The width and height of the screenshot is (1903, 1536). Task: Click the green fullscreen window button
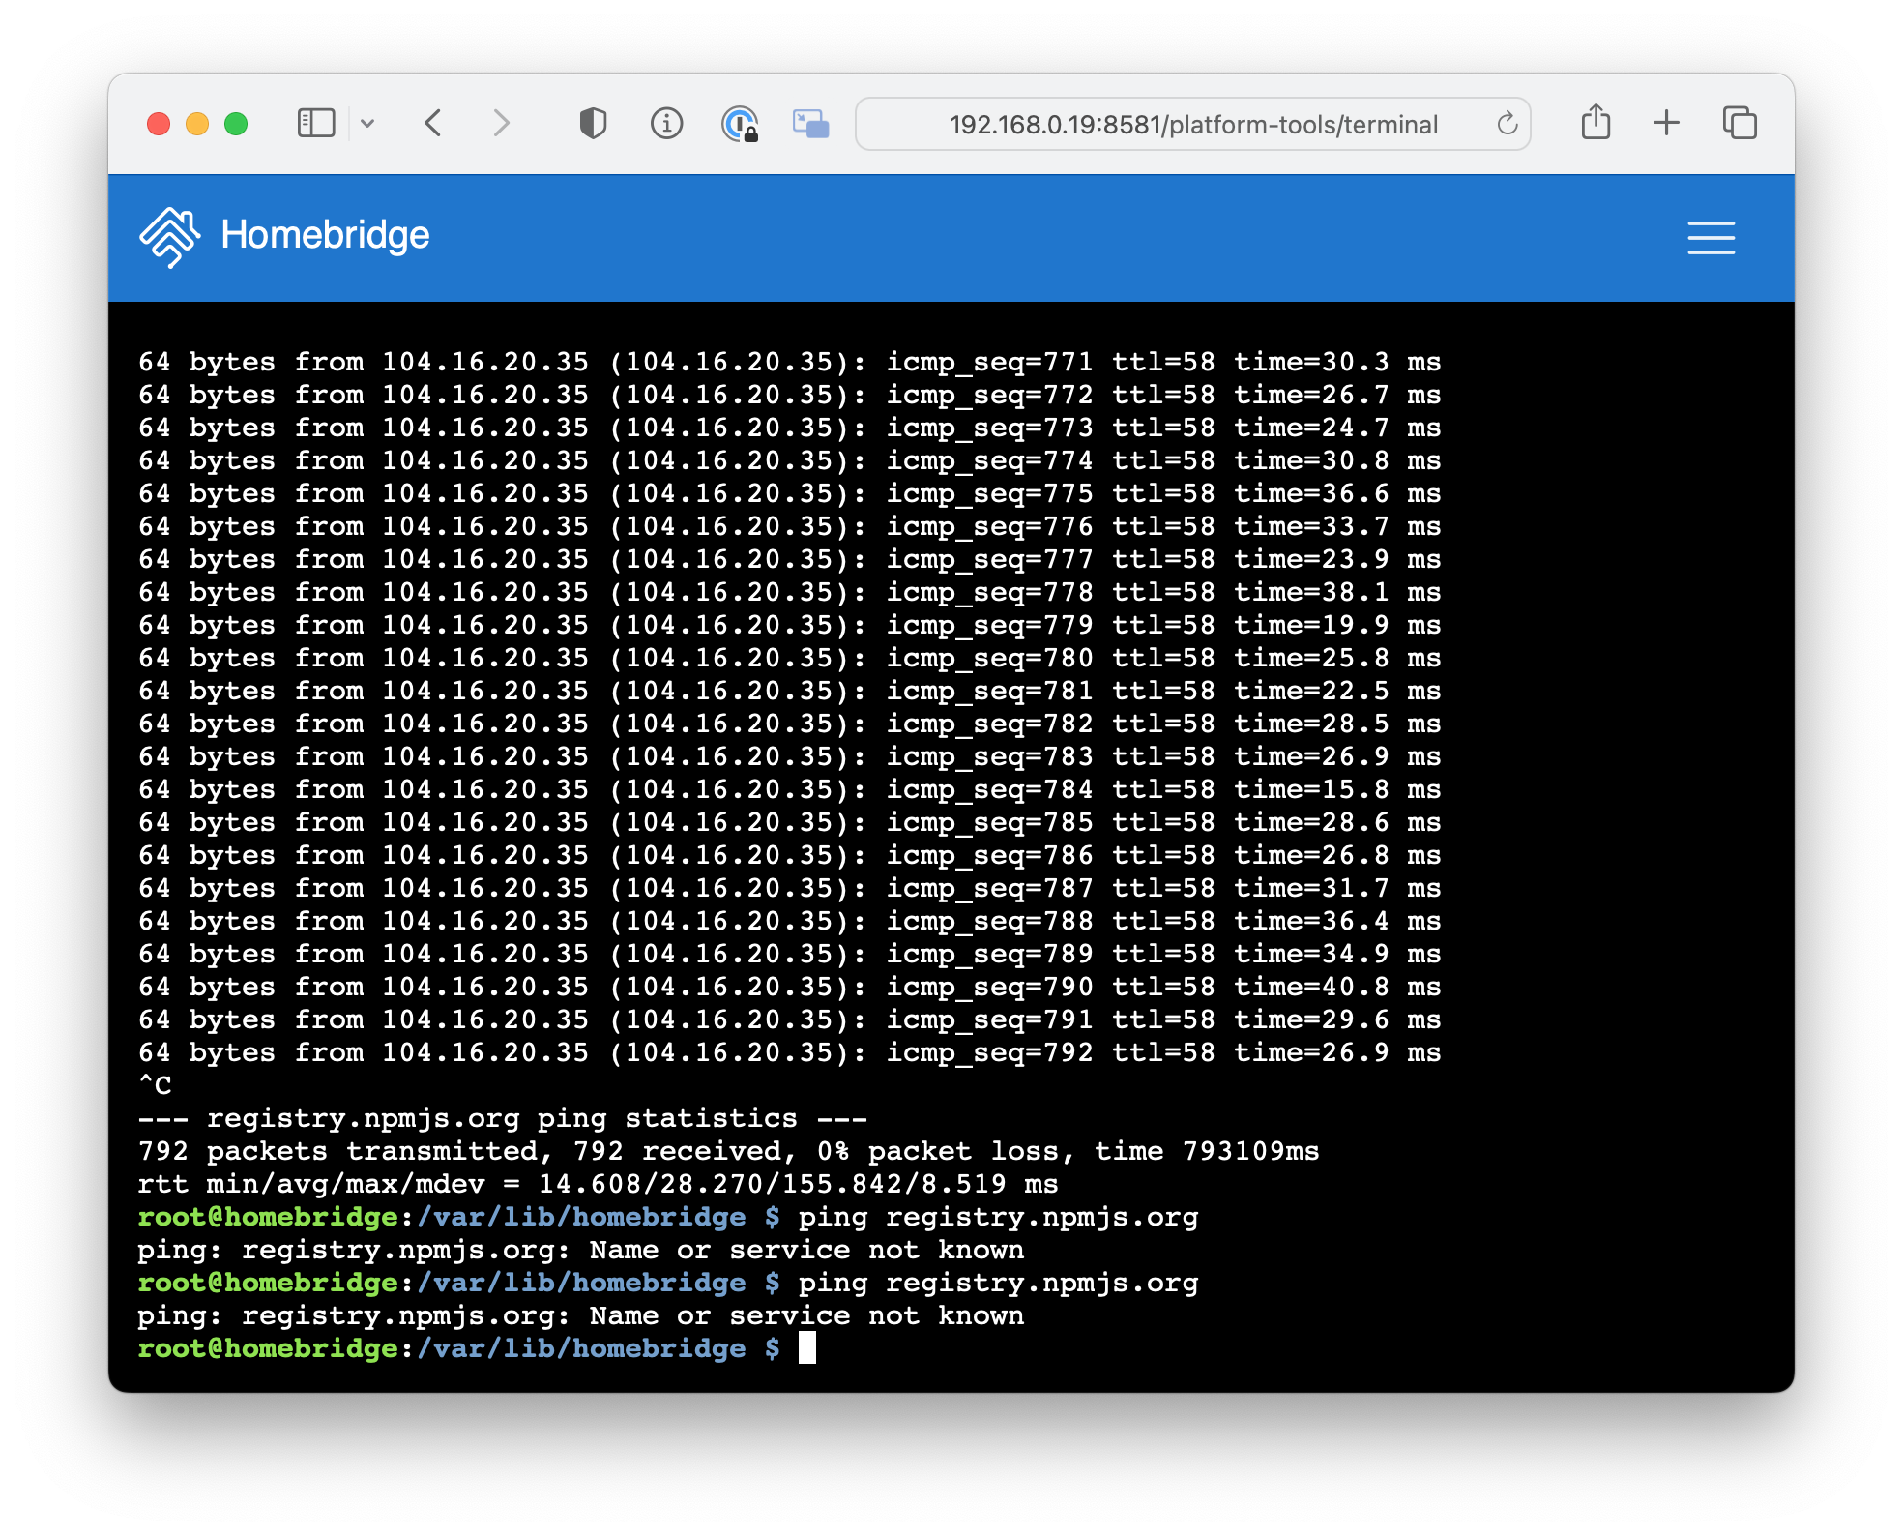[x=236, y=124]
